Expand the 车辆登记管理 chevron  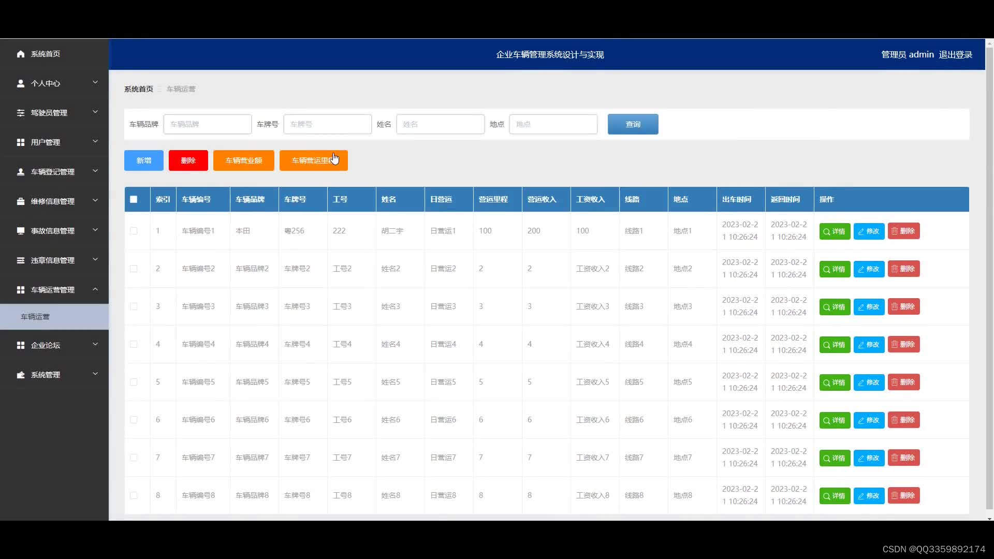(x=95, y=171)
